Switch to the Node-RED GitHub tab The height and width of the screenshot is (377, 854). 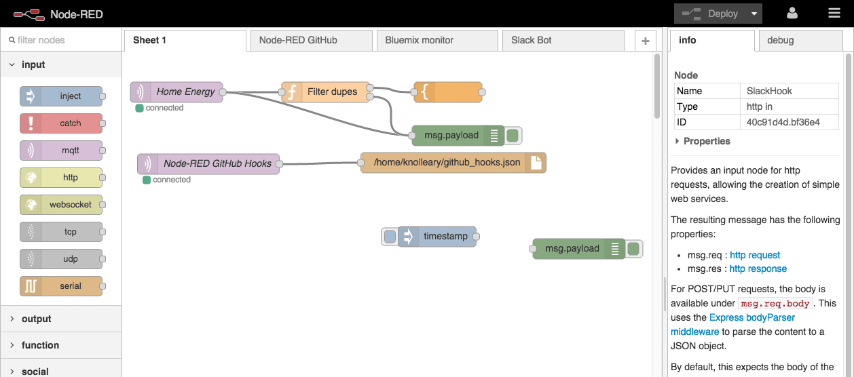[x=312, y=40]
